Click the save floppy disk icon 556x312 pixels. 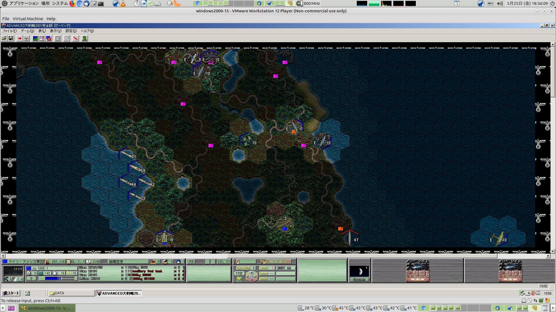tap(11, 38)
